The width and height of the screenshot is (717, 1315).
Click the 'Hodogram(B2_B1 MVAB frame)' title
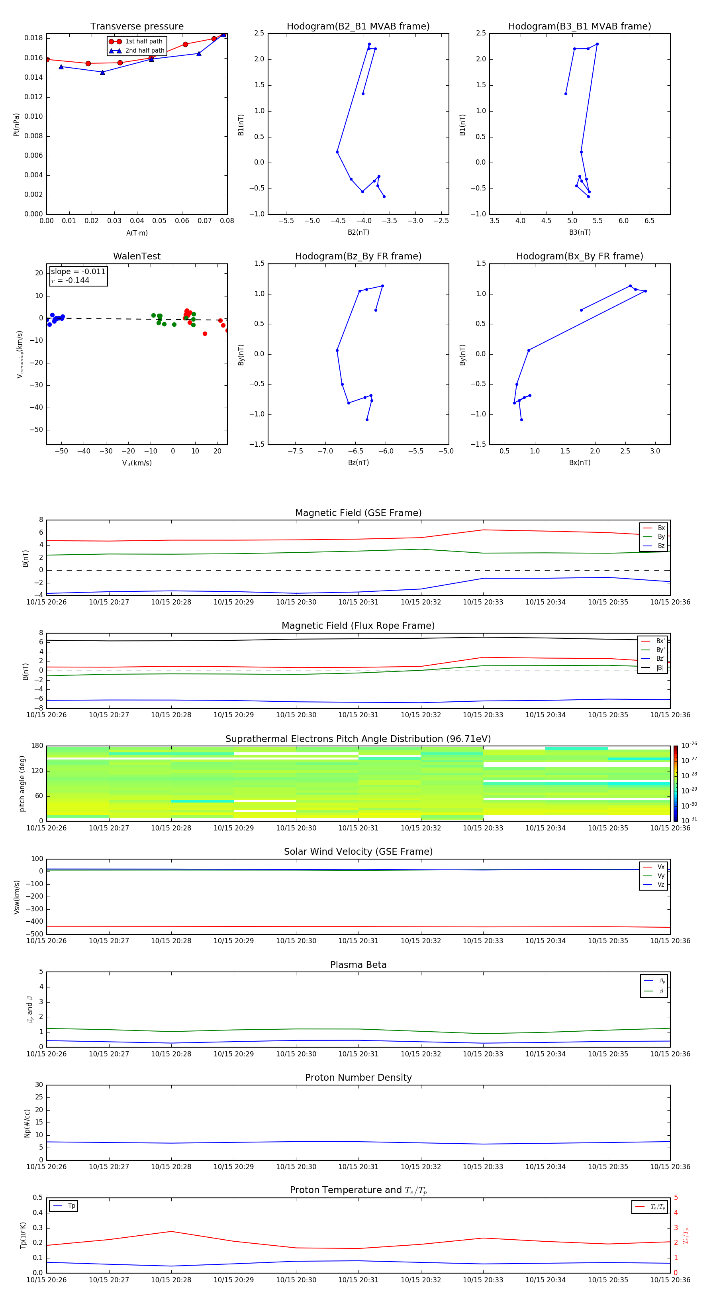point(358,27)
